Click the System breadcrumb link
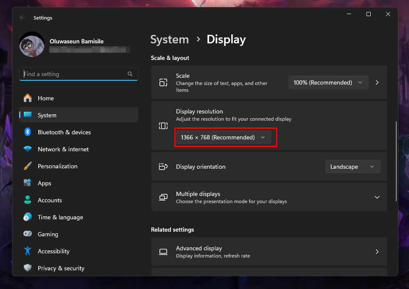This screenshot has width=409, height=289. (x=169, y=40)
